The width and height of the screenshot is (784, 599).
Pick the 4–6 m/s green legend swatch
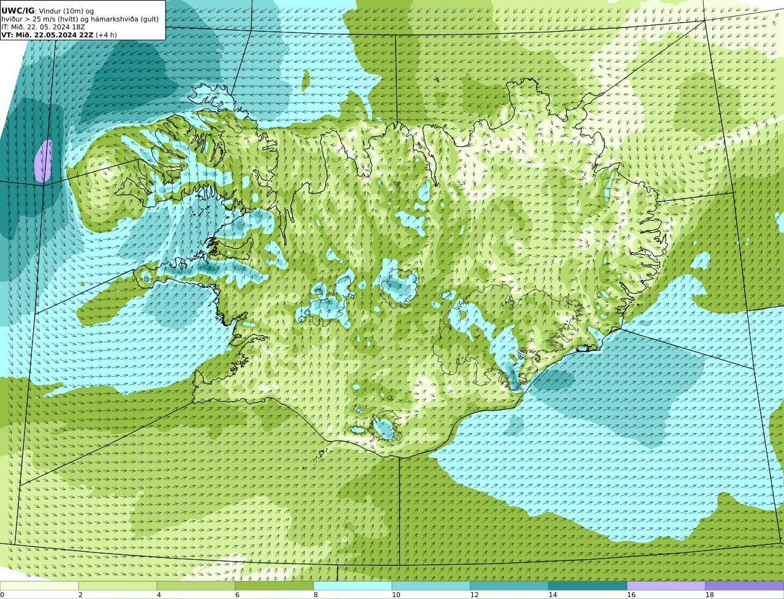click(x=196, y=586)
